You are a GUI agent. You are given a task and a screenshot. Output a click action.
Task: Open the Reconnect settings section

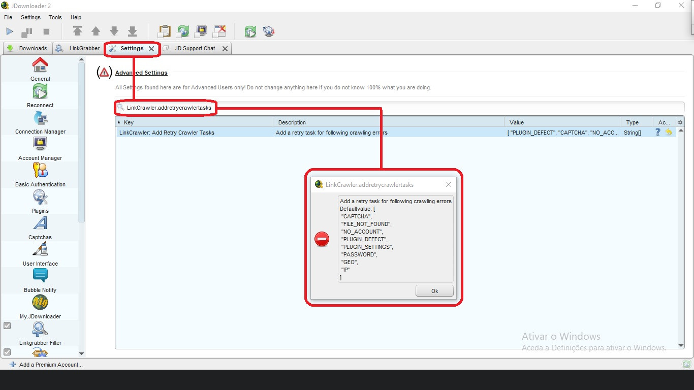pos(40,95)
